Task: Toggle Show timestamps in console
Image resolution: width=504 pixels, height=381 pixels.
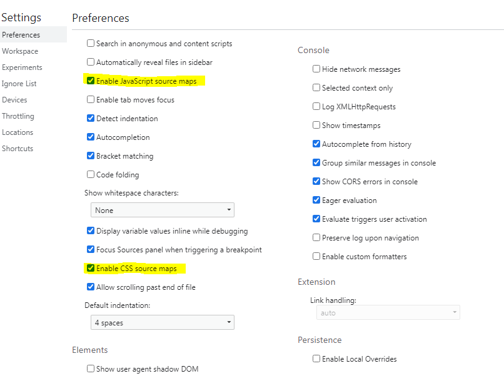Action: click(x=316, y=126)
